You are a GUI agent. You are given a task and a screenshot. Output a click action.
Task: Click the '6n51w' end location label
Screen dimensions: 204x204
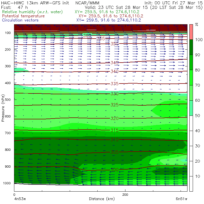tap(181, 199)
